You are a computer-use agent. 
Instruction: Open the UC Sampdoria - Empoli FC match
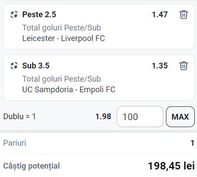pos(69,90)
